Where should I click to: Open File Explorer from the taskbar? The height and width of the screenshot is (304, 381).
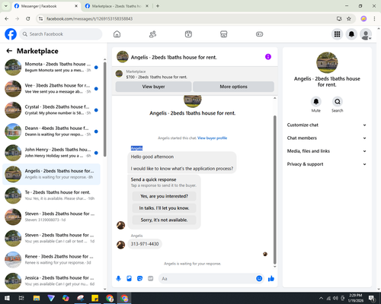pyautogui.click(x=37, y=298)
